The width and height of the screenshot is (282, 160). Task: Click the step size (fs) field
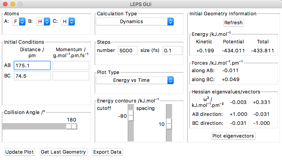172,50
